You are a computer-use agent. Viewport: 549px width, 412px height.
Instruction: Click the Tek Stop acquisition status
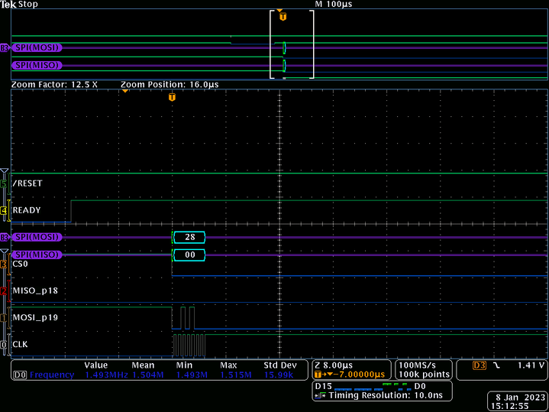19,5
